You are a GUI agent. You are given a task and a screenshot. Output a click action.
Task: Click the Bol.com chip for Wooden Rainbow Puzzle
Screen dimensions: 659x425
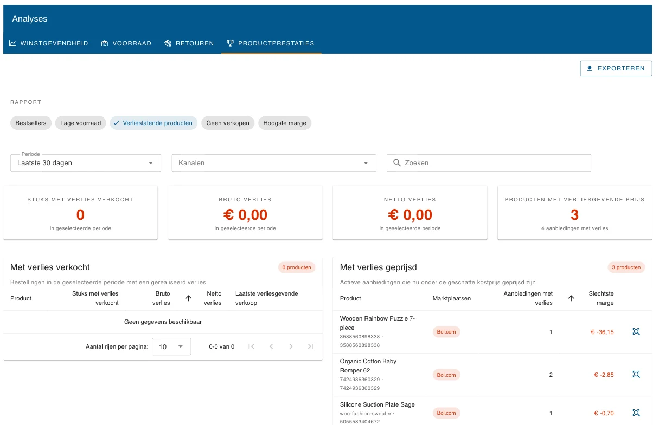pos(446,332)
